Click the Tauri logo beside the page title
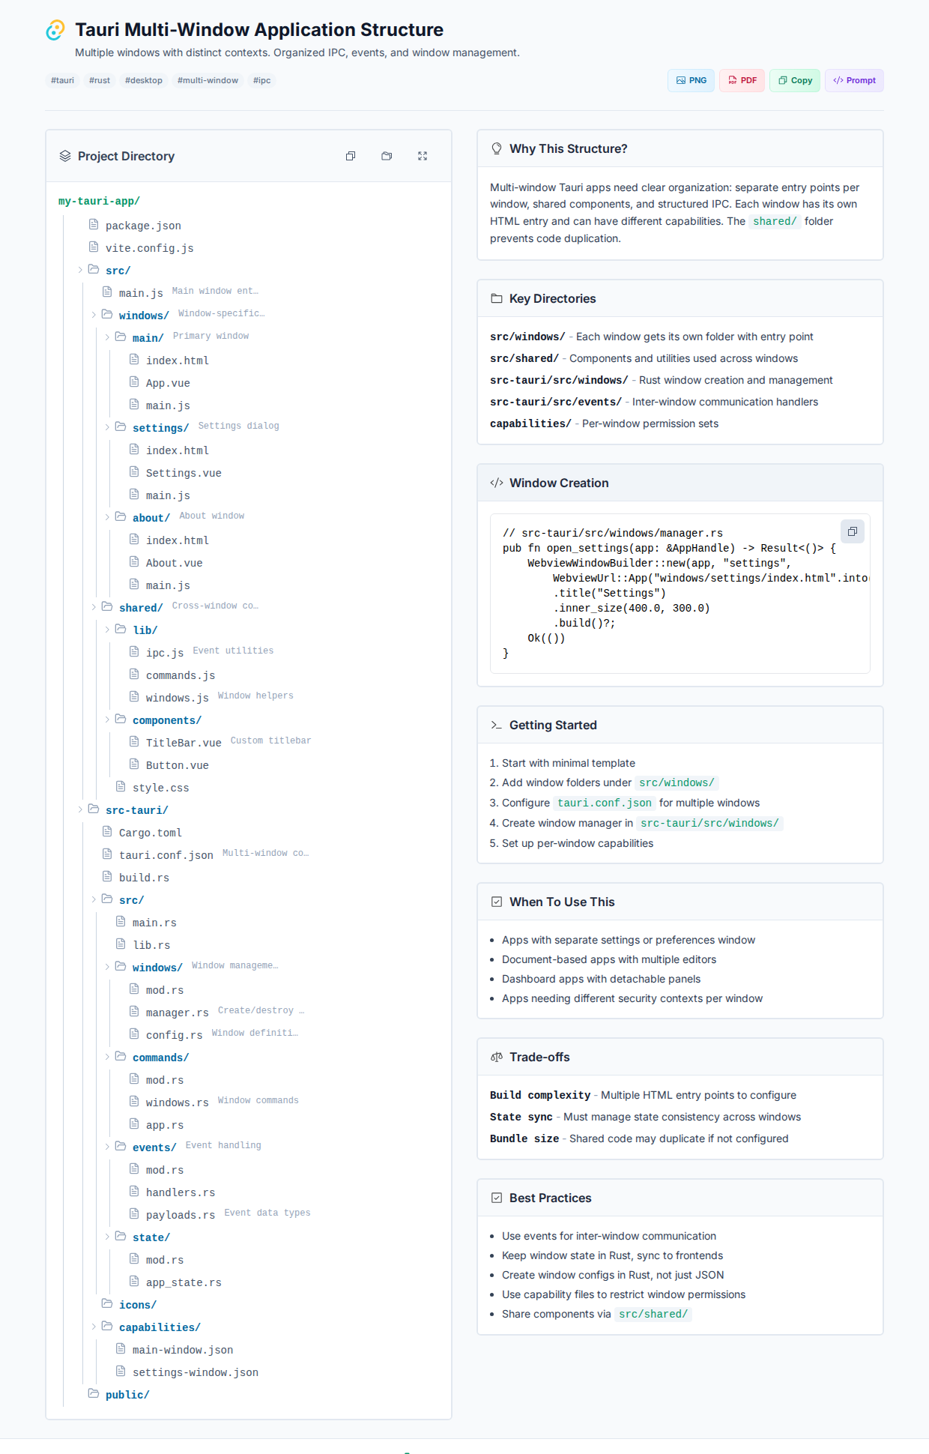This screenshot has width=929, height=1454. coord(55,30)
